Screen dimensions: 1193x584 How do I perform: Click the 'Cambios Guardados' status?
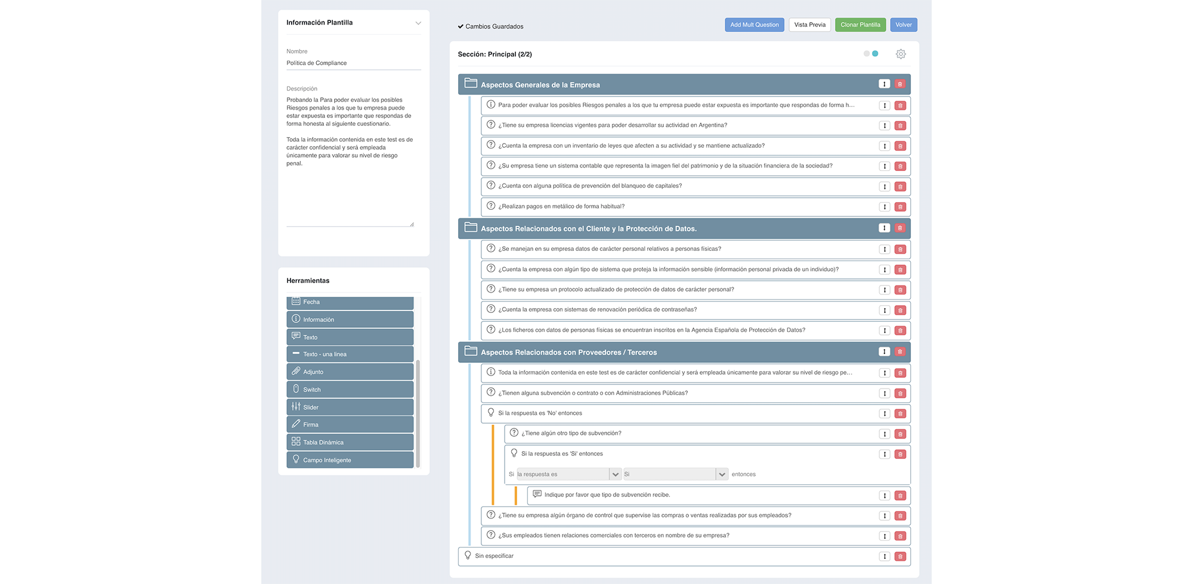(x=490, y=27)
